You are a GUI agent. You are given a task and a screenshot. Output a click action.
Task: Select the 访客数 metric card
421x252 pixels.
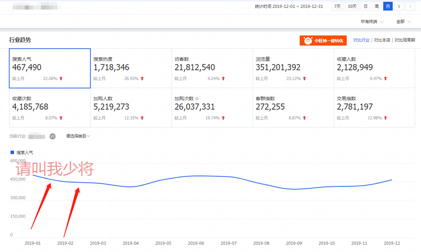[x=212, y=68]
